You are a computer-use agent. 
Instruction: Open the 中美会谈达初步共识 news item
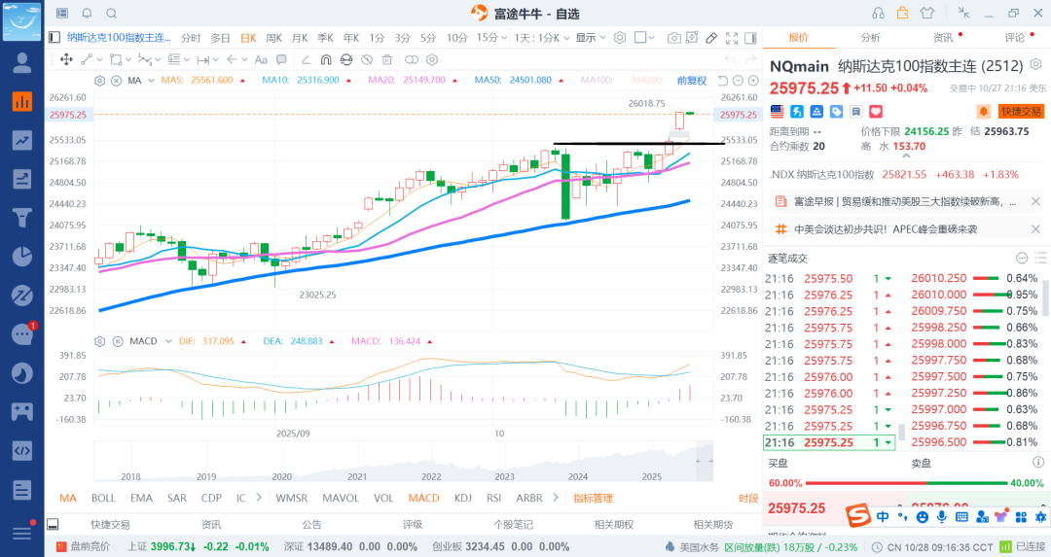(885, 229)
